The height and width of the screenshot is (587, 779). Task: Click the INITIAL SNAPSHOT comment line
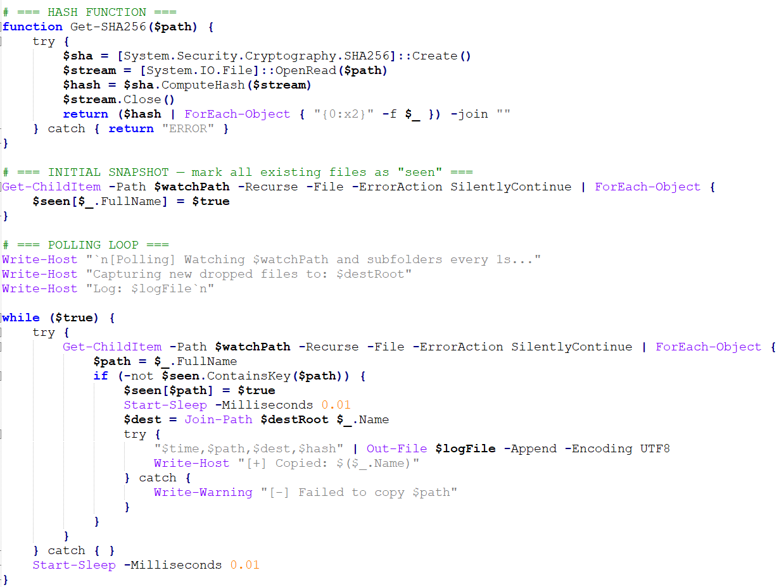tap(237, 172)
